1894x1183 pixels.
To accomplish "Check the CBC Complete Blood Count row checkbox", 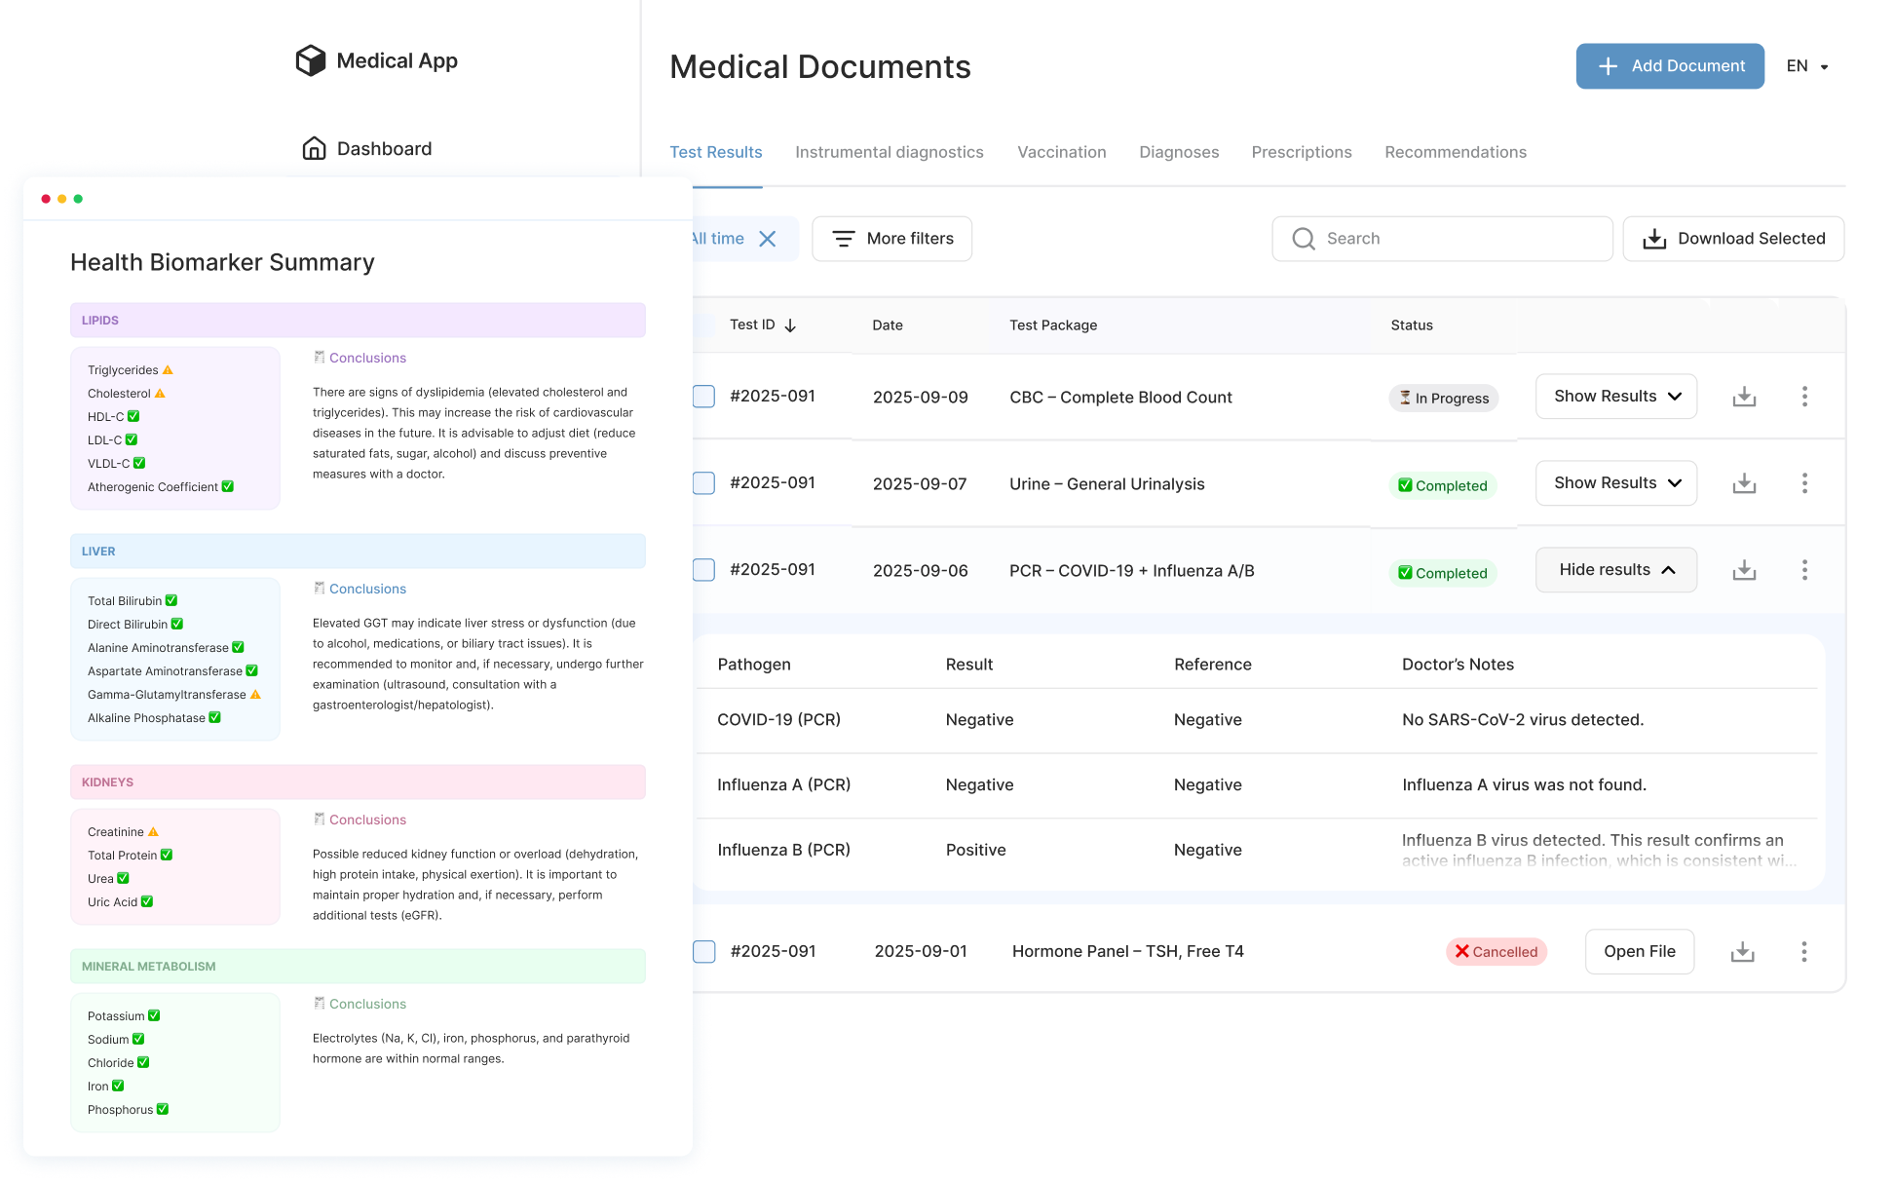I will (x=704, y=397).
